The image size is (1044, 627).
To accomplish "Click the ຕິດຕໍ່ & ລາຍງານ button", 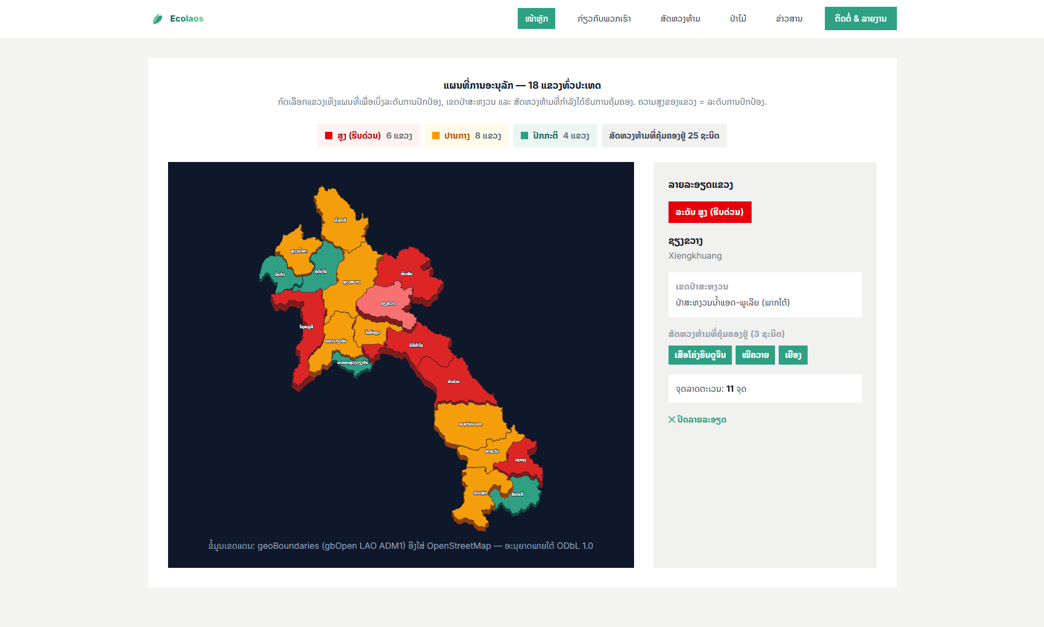I will point(861,18).
